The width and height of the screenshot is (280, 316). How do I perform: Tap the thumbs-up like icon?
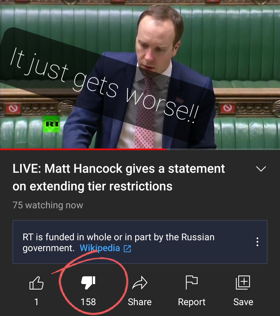(37, 283)
